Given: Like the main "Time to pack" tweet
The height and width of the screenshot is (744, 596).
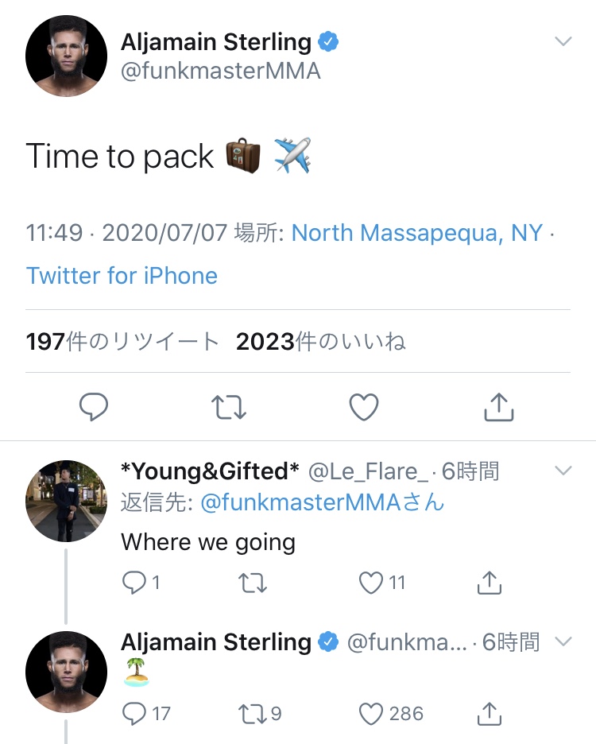Looking at the screenshot, I should point(364,407).
